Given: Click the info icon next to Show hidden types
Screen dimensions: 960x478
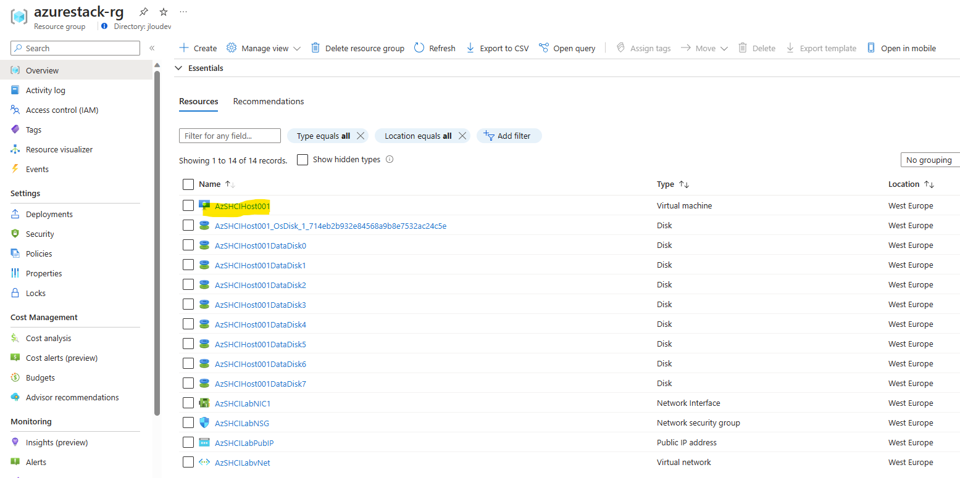Looking at the screenshot, I should (390, 159).
